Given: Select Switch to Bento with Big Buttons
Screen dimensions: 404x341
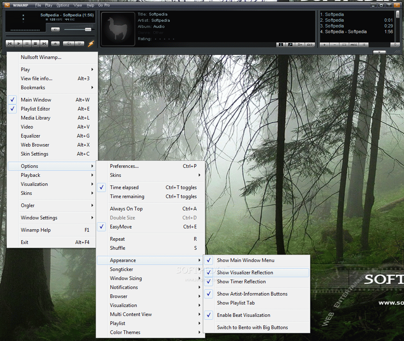Looking at the screenshot, I should 257,327.
